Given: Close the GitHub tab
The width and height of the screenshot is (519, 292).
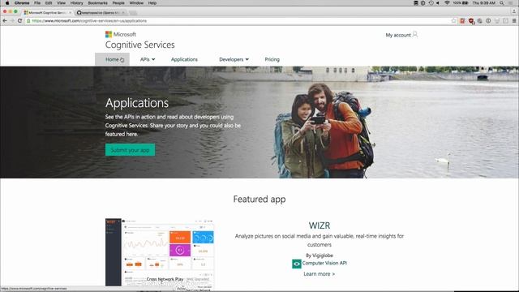Looking at the screenshot, I should click(123, 13).
